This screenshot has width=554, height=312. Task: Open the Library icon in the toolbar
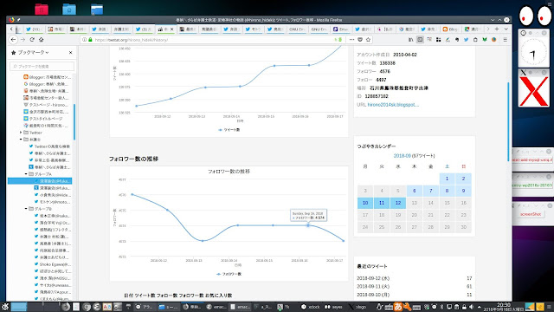tap(410, 40)
